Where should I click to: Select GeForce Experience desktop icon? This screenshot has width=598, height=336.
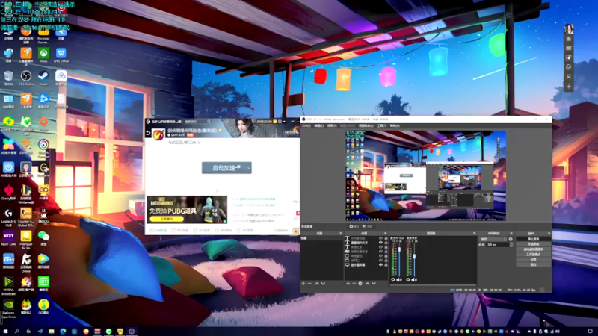(x=8, y=308)
